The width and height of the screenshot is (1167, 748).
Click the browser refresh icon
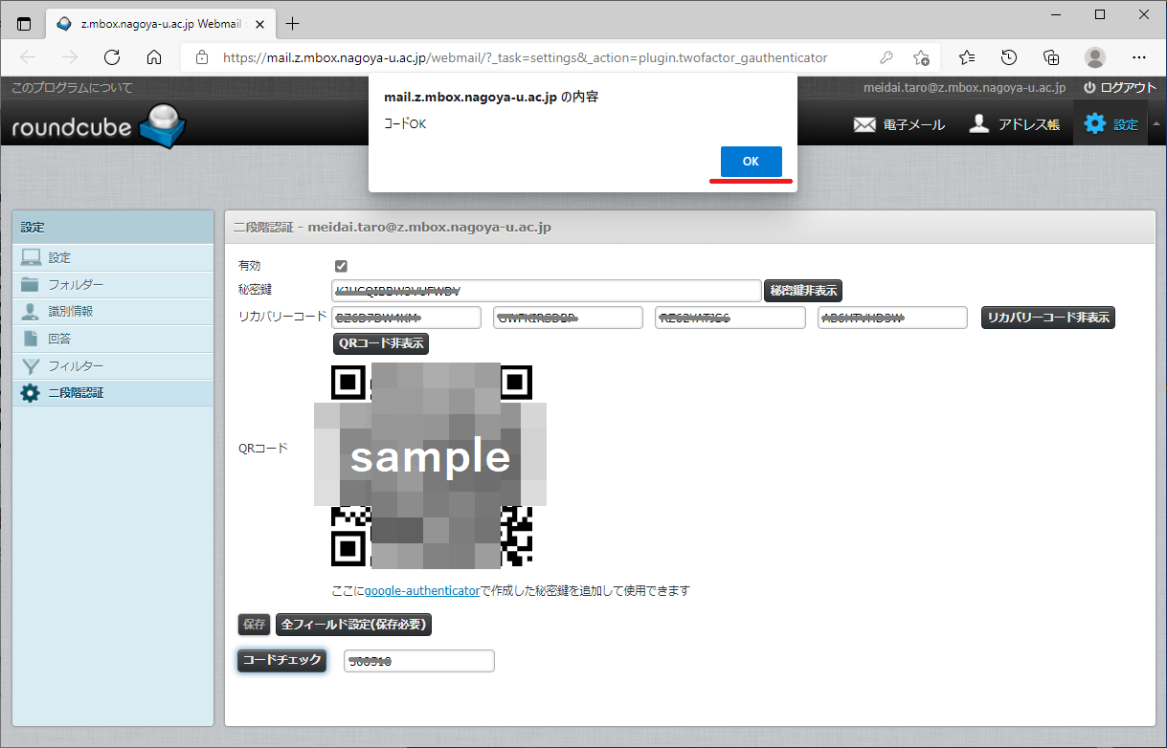(x=112, y=57)
